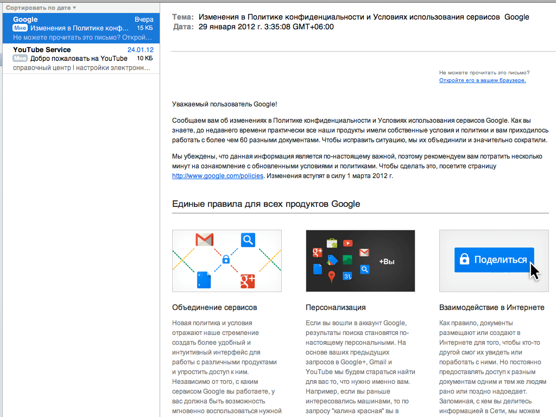Image resolution: width=556 pixels, height=417 pixels.
Task: Click the preview text 'справочный центр | настройки'
Action: click(x=60, y=68)
